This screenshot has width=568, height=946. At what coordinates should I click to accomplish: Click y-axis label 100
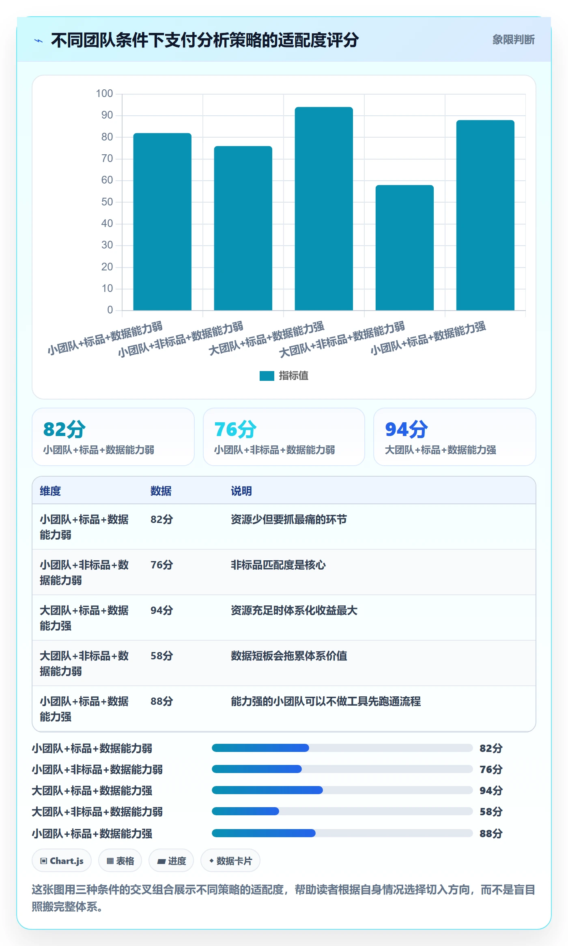pos(104,93)
